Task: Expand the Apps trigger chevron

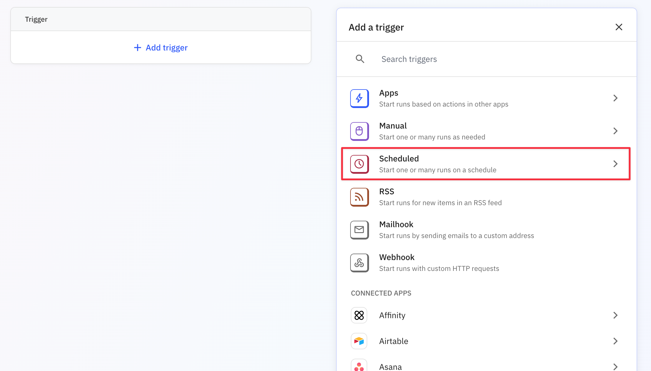Action: click(615, 98)
